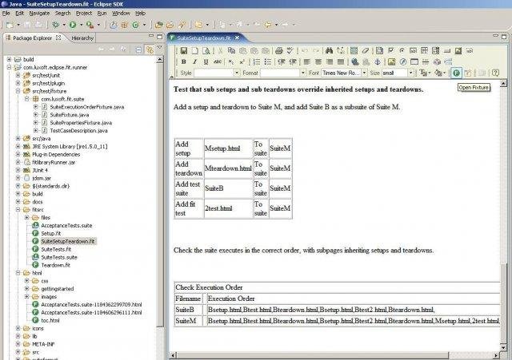Save the document with the editor floppy icon

pyautogui.click(x=184, y=51)
